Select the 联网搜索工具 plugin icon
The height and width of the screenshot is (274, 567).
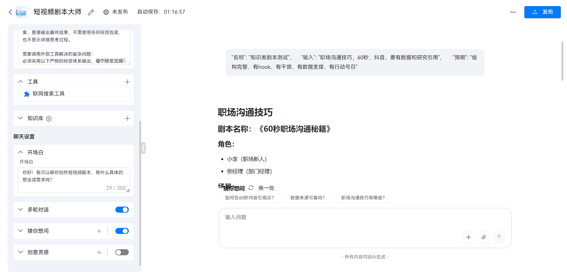[27, 94]
